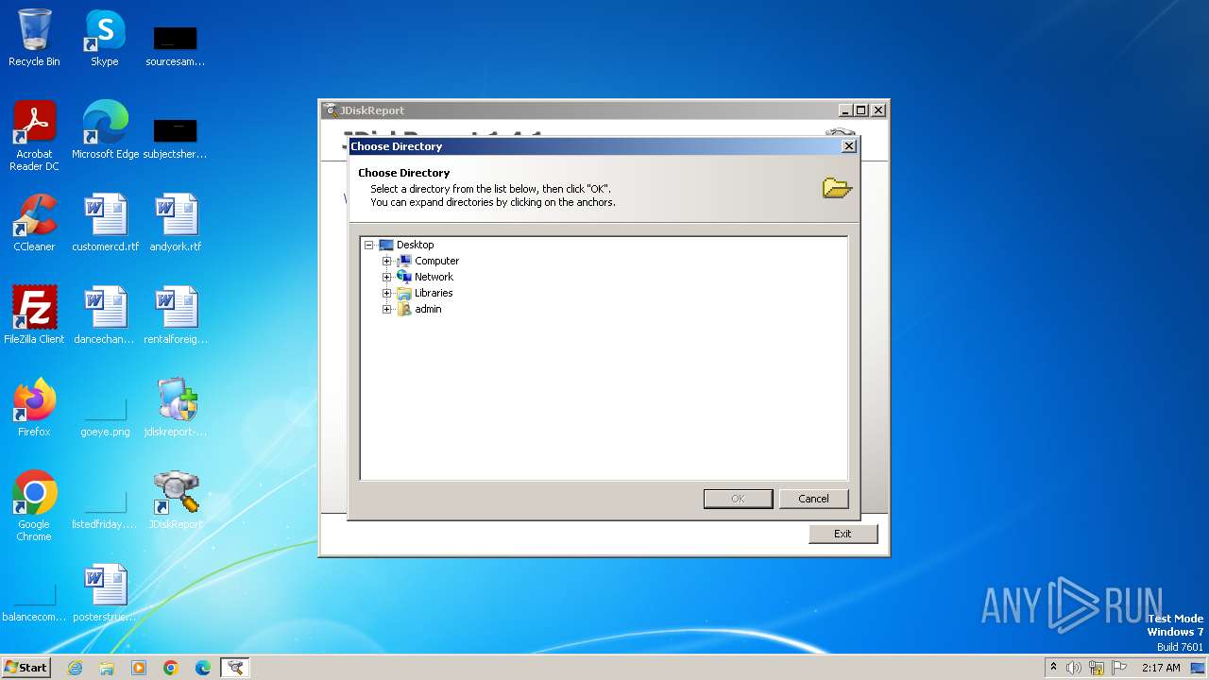
Task: Click the OK button
Action: tap(738, 499)
